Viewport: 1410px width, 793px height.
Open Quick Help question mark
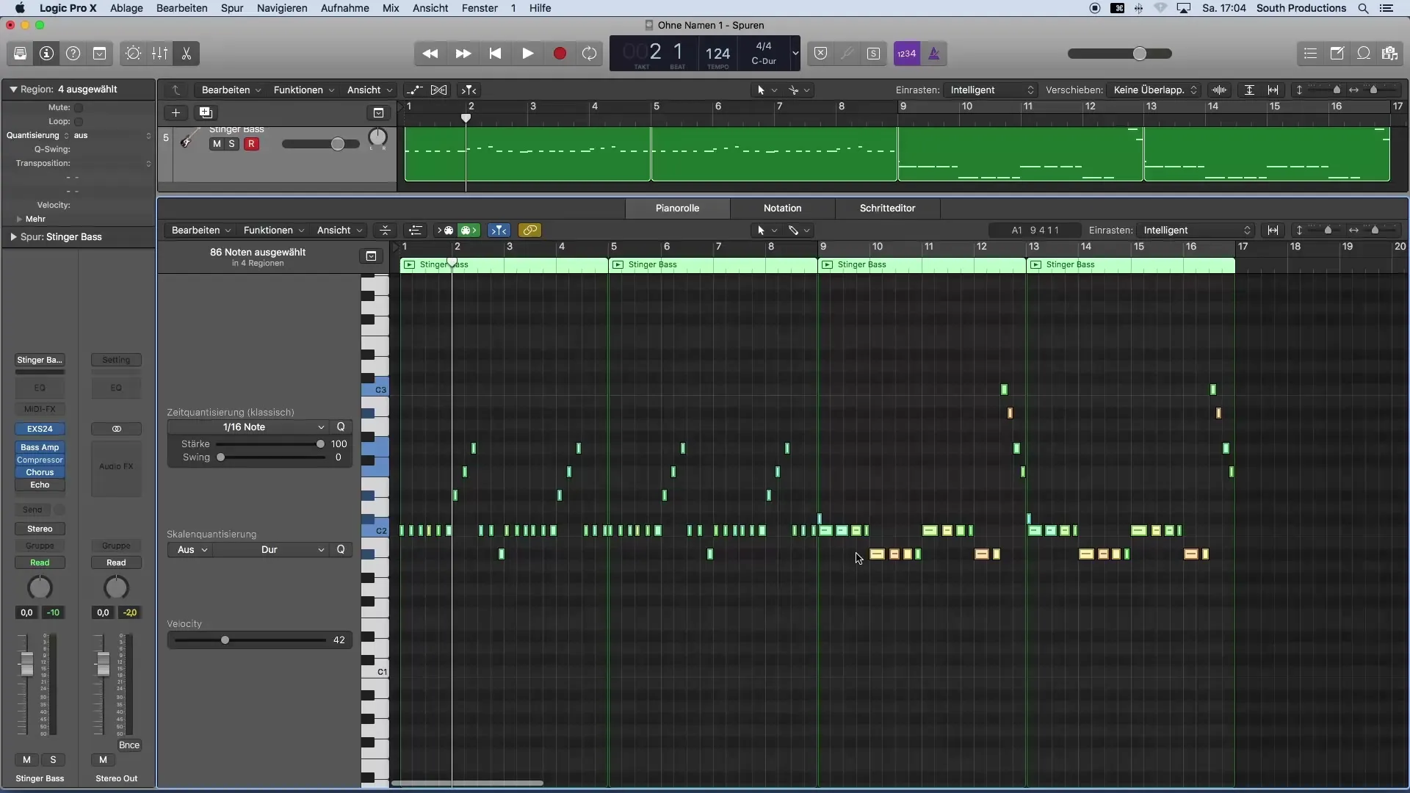click(73, 54)
